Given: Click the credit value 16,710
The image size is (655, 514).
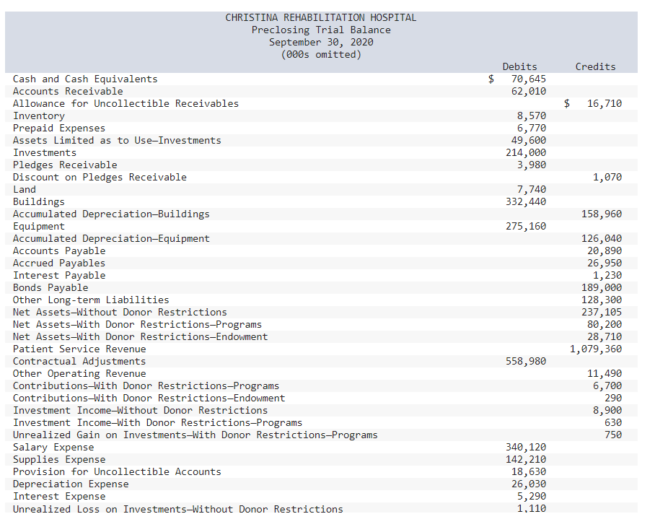Looking at the screenshot, I should coord(605,104).
